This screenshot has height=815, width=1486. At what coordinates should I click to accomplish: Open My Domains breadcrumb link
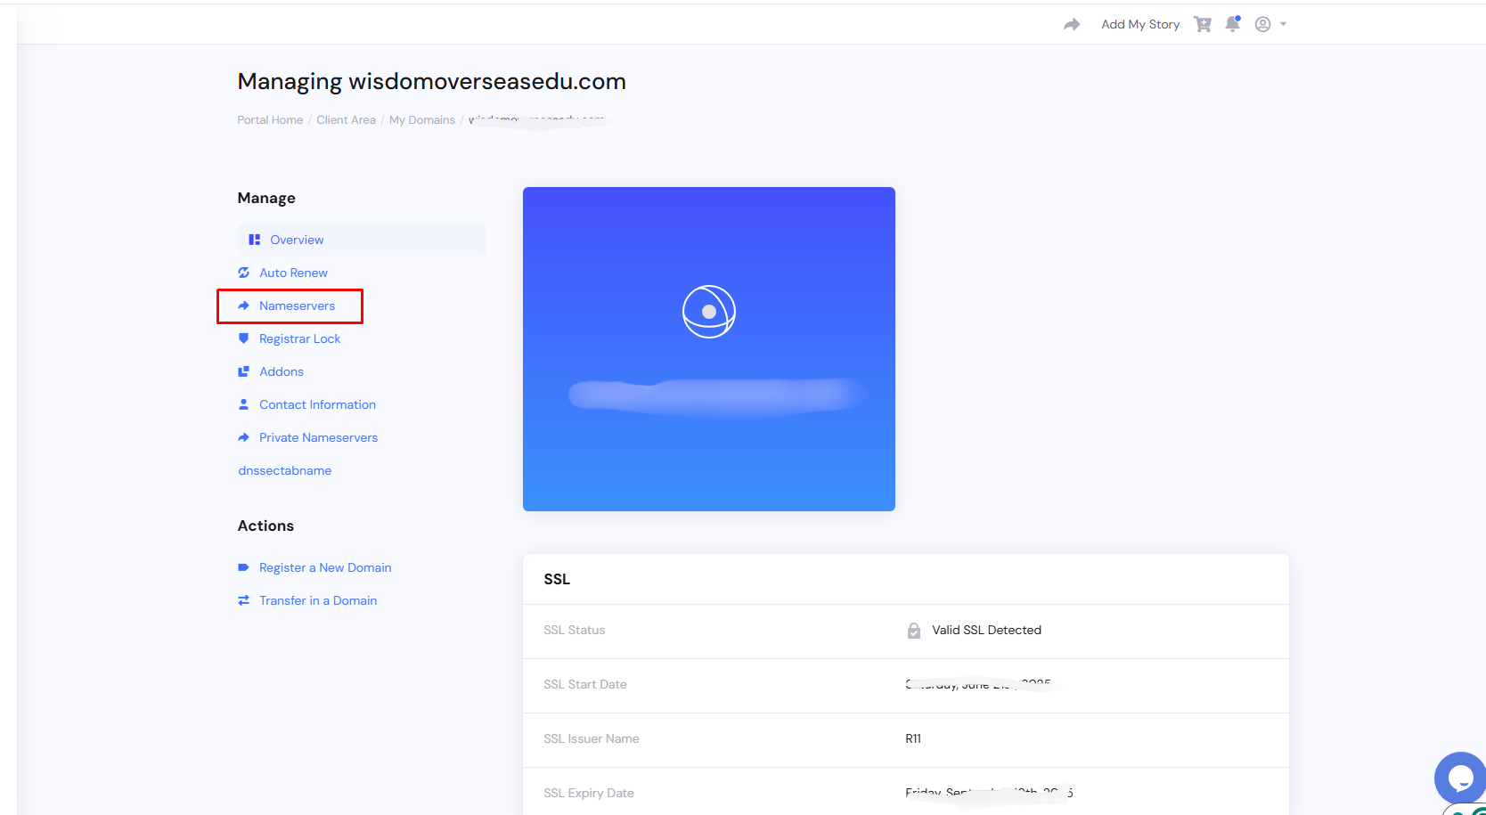tap(422, 120)
